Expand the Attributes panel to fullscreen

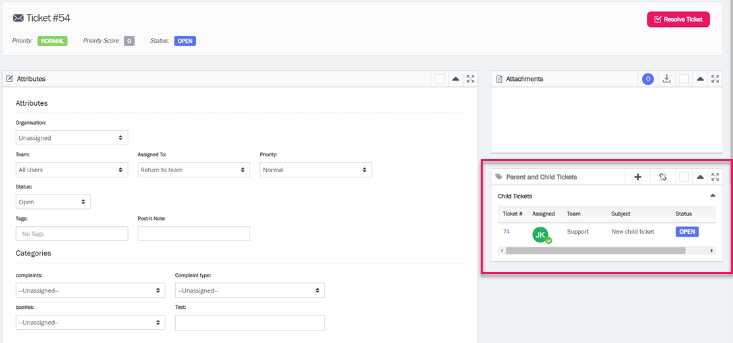click(x=470, y=79)
